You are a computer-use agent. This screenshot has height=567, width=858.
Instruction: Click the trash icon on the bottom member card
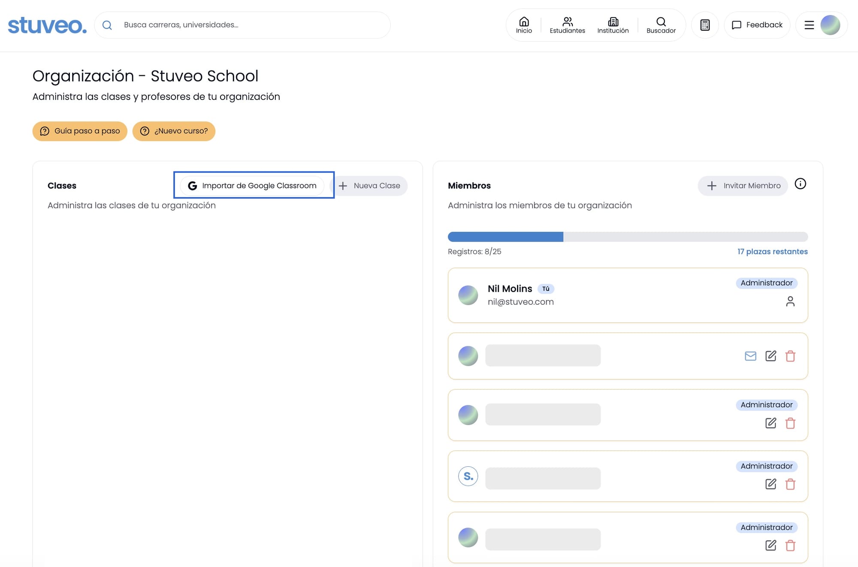pyautogui.click(x=790, y=546)
